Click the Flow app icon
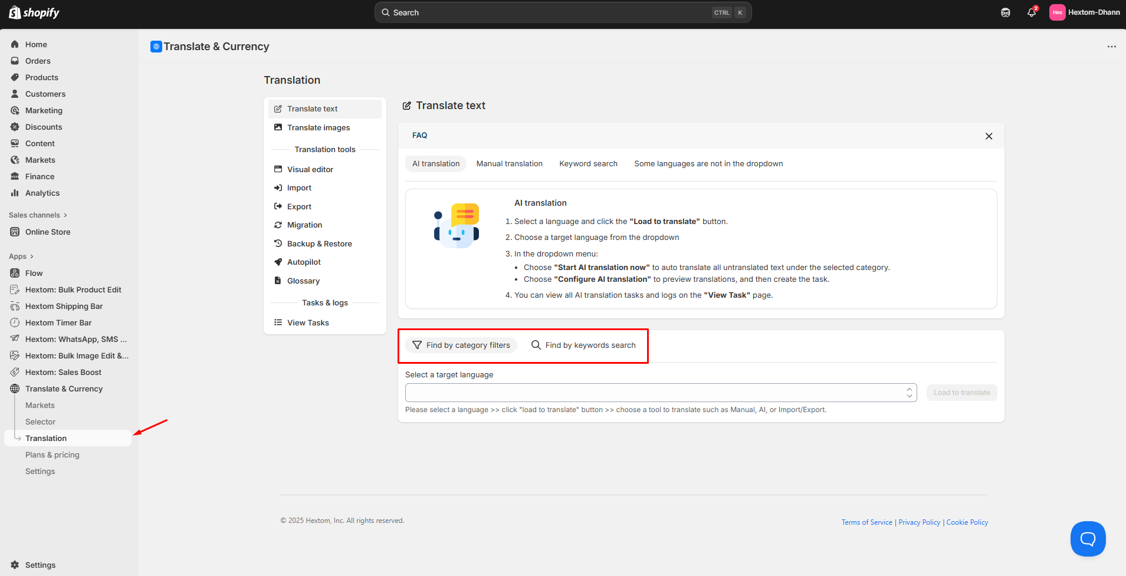Image resolution: width=1126 pixels, height=576 pixels. click(x=15, y=273)
